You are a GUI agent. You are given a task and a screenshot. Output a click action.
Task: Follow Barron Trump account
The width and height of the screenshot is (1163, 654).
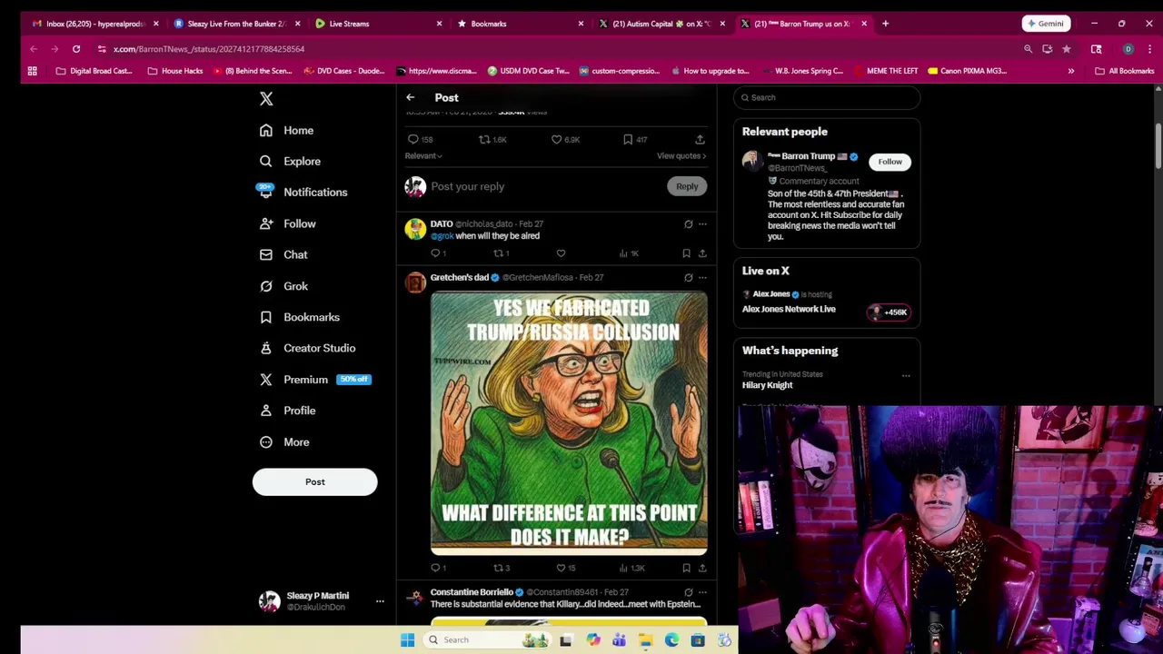click(x=890, y=162)
